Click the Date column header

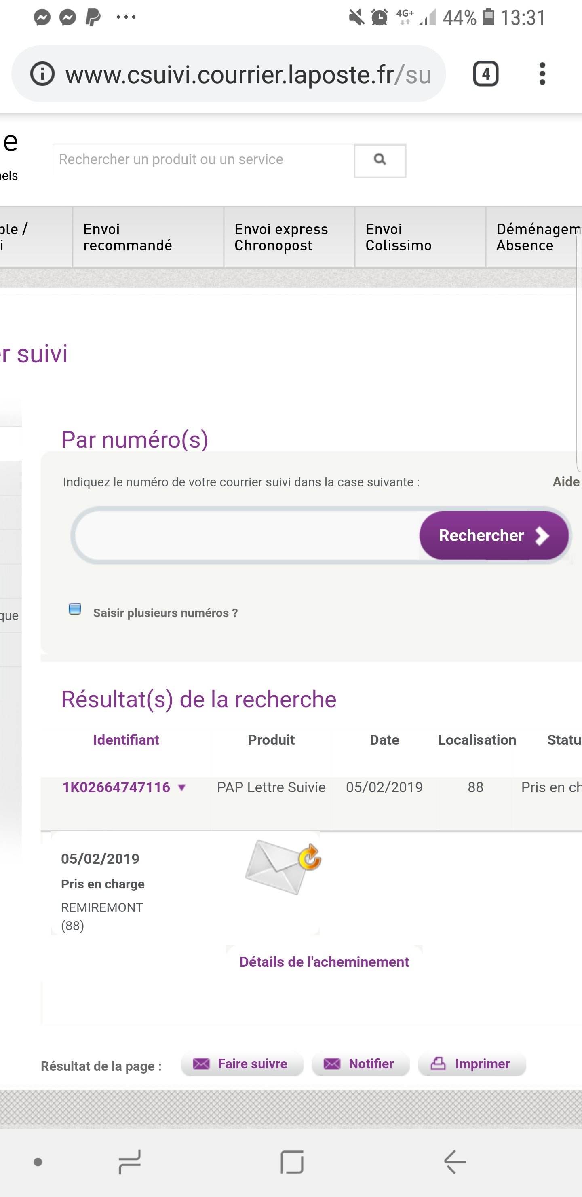point(384,740)
